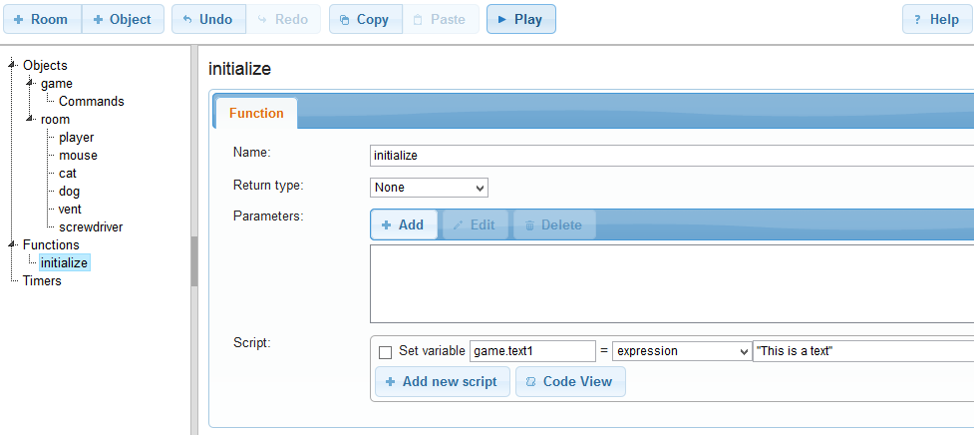Collapse the room tree node
This screenshot has width=974, height=435.
[x=31, y=120]
